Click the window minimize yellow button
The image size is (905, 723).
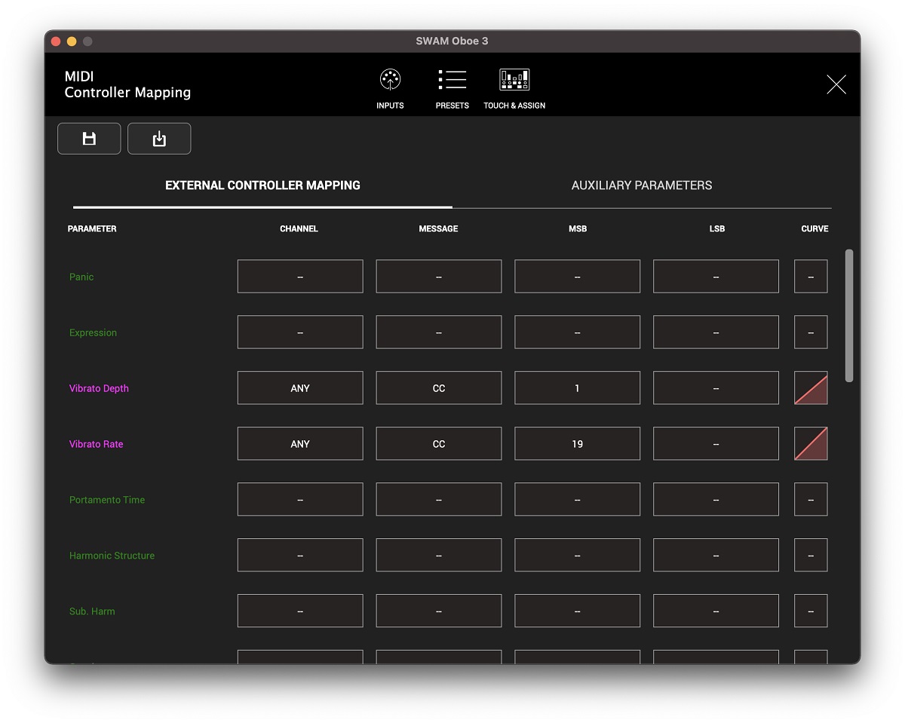(72, 41)
